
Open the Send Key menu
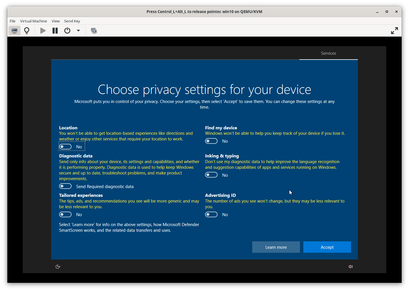coord(72,21)
